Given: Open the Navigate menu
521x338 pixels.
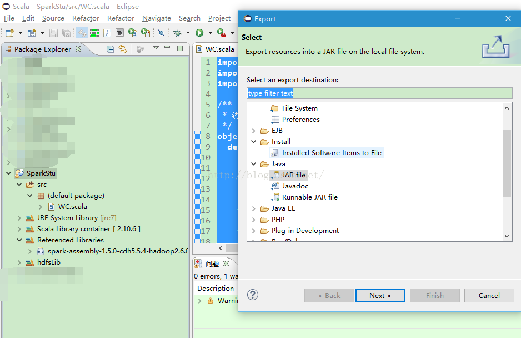Looking at the screenshot, I should pyautogui.click(x=157, y=18).
